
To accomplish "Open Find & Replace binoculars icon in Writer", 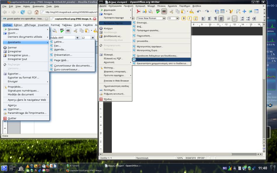I will pos(238,11).
